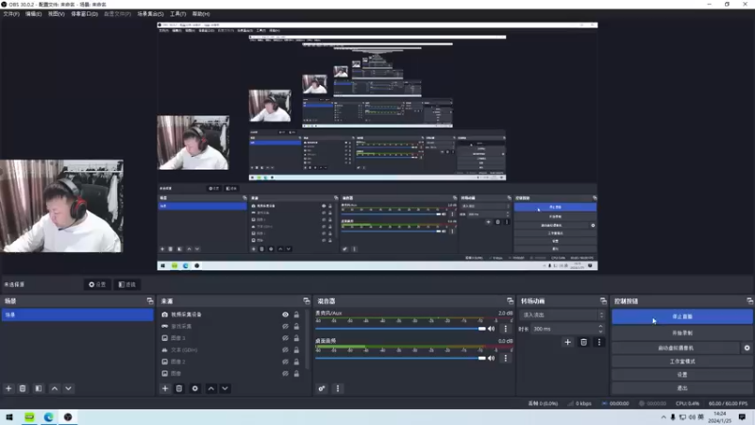Show the 图像 2 source via eye icon

click(x=285, y=362)
